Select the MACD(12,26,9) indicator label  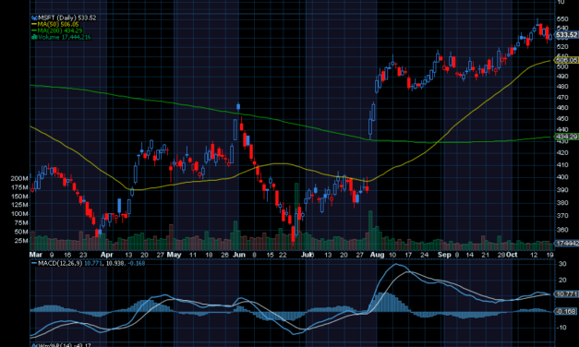pyautogui.click(x=60, y=264)
